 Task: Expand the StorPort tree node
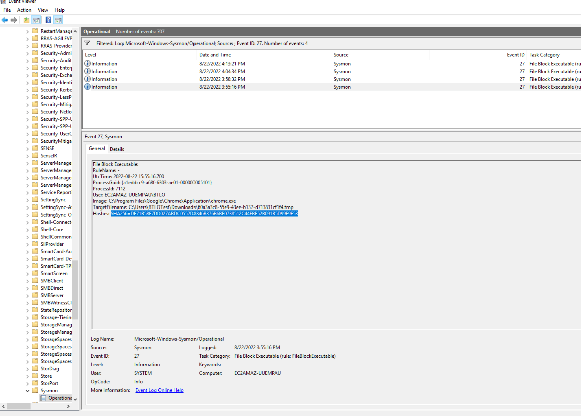click(27, 384)
